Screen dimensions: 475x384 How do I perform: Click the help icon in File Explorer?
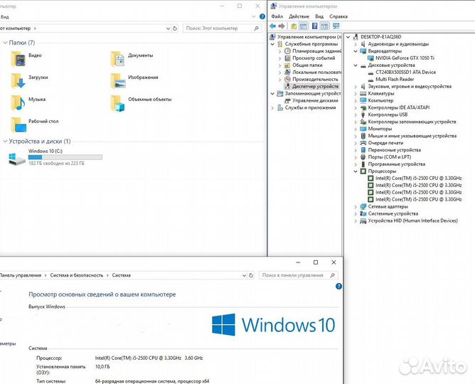[261, 16]
